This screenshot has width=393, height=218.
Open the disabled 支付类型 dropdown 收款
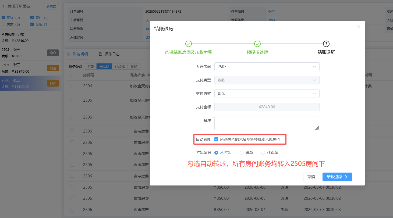(x=267, y=80)
